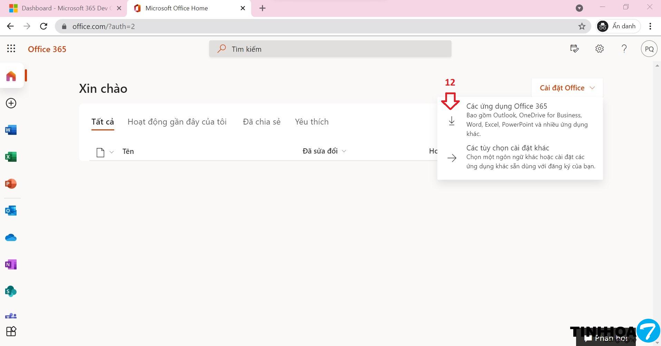Viewport: 661px width, 346px height.
Task: Select the Microsoft Office Home browser tab
Action: click(189, 8)
